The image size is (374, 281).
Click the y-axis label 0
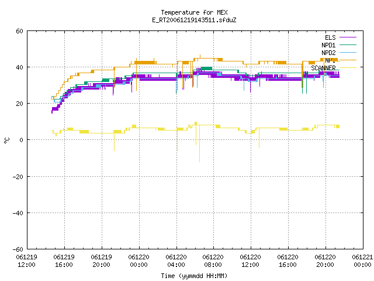21,140
